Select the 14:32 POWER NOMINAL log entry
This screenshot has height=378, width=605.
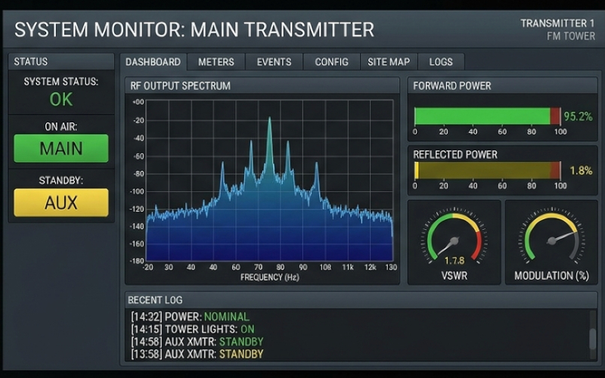[x=190, y=317]
